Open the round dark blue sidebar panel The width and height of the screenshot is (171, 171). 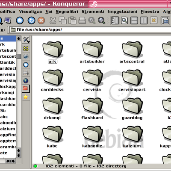[26, 57]
